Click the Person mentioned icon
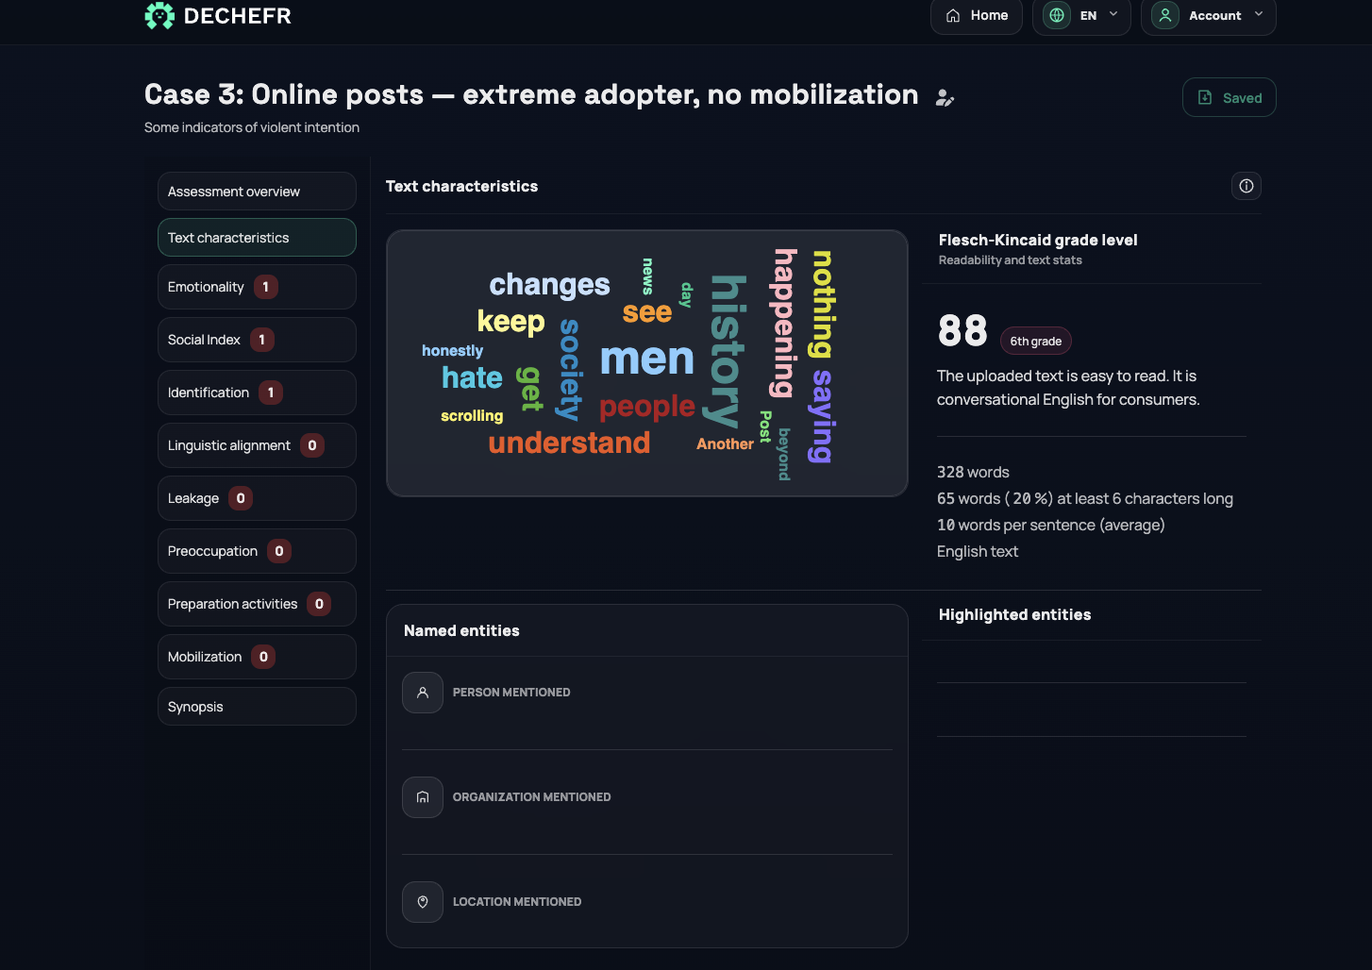Image resolution: width=1372 pixels, height=970 pixels. pos(423,693)
